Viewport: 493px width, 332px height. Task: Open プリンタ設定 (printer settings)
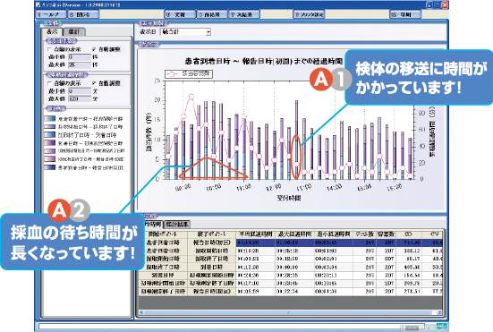(x=309, y=14)
